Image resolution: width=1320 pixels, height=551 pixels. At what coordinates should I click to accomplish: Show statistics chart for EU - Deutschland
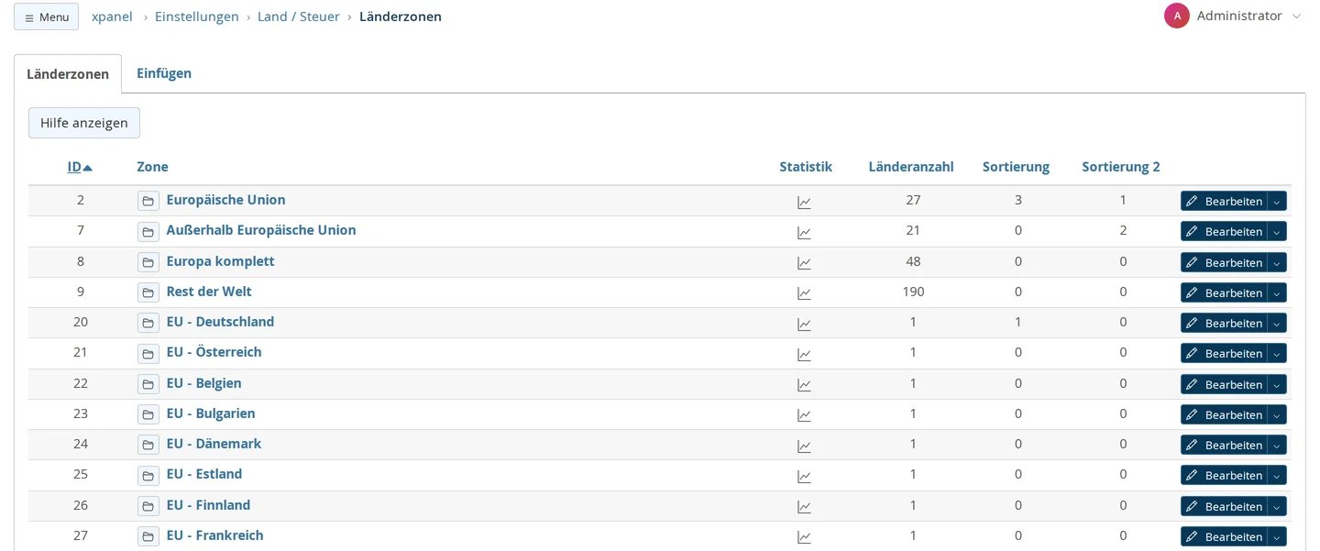[x=804, y=324]
